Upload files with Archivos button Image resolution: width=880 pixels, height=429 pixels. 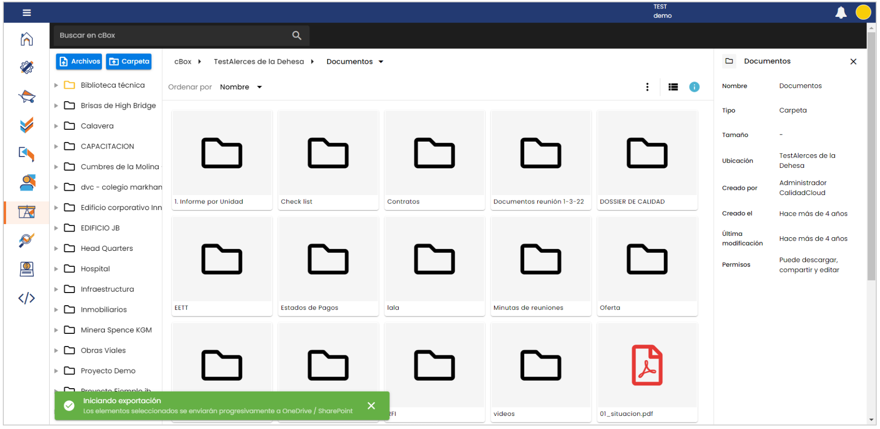point(79,61)
